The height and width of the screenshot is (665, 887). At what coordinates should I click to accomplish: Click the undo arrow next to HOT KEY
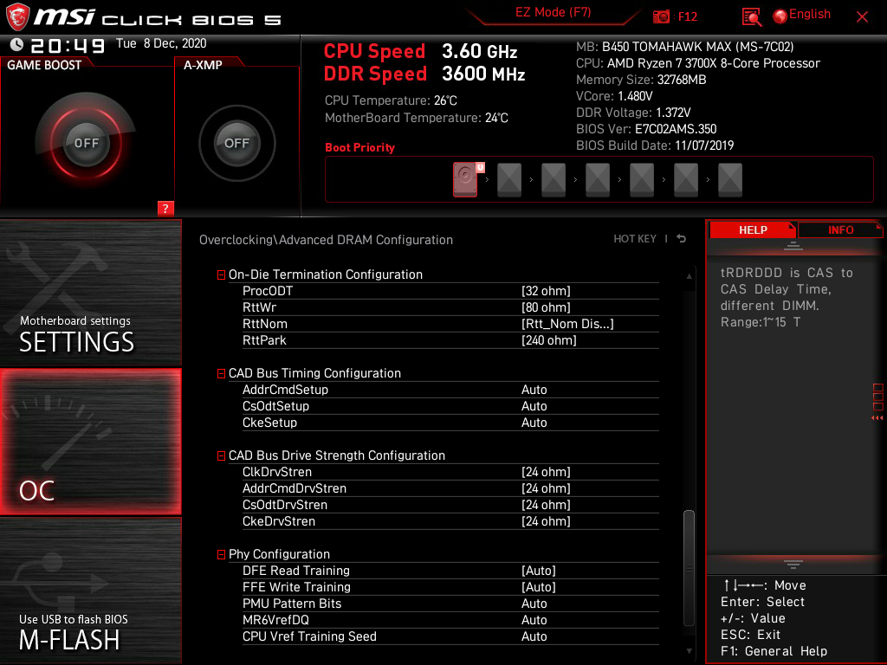coord(681,238)
